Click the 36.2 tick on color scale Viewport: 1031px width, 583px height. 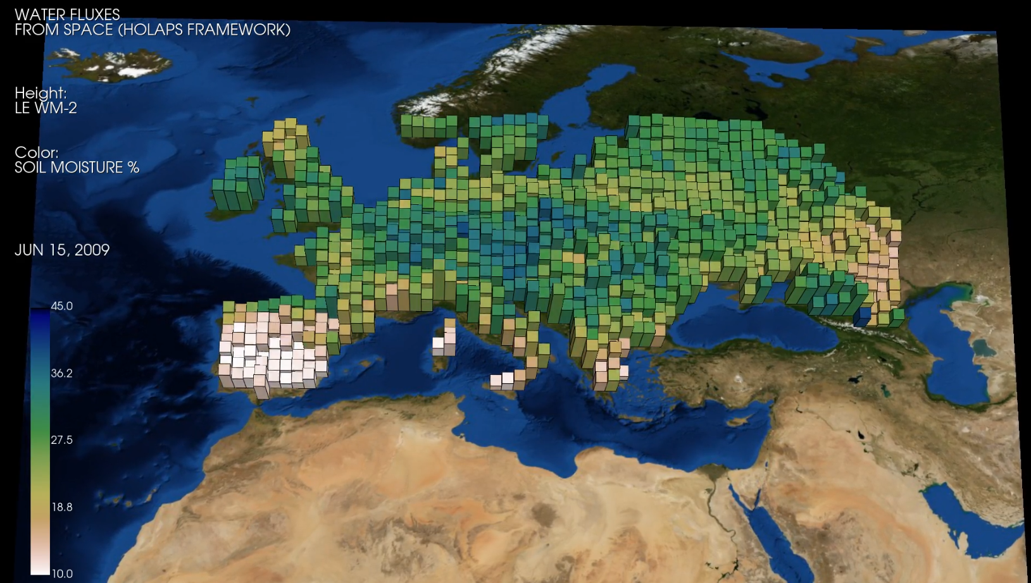[x=61, y=373]
